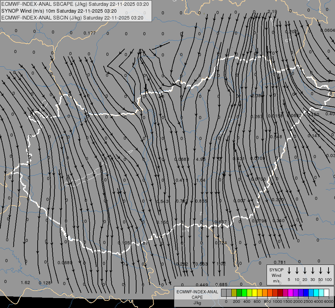Click the 0.449 value on the map
This screenshot has width=335, height=308.
(202, 285)
